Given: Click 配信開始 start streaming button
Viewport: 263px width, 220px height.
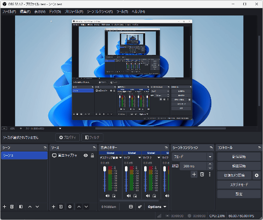Looking at the screenshot, I should pyautogui.click(x=239, y=157).
